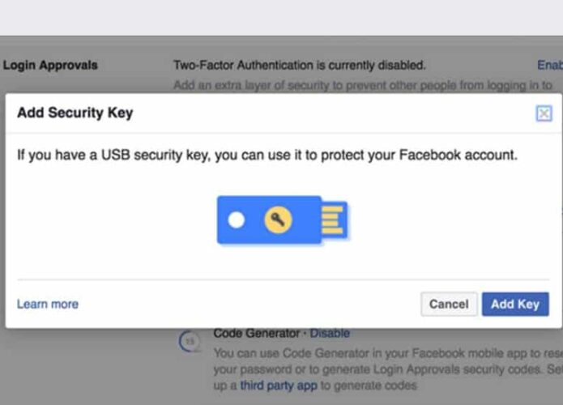The height and width of the screenshot is (405, 563).
Task: Click the yellow USB connector contacts
Action: (x=332, y=220)
